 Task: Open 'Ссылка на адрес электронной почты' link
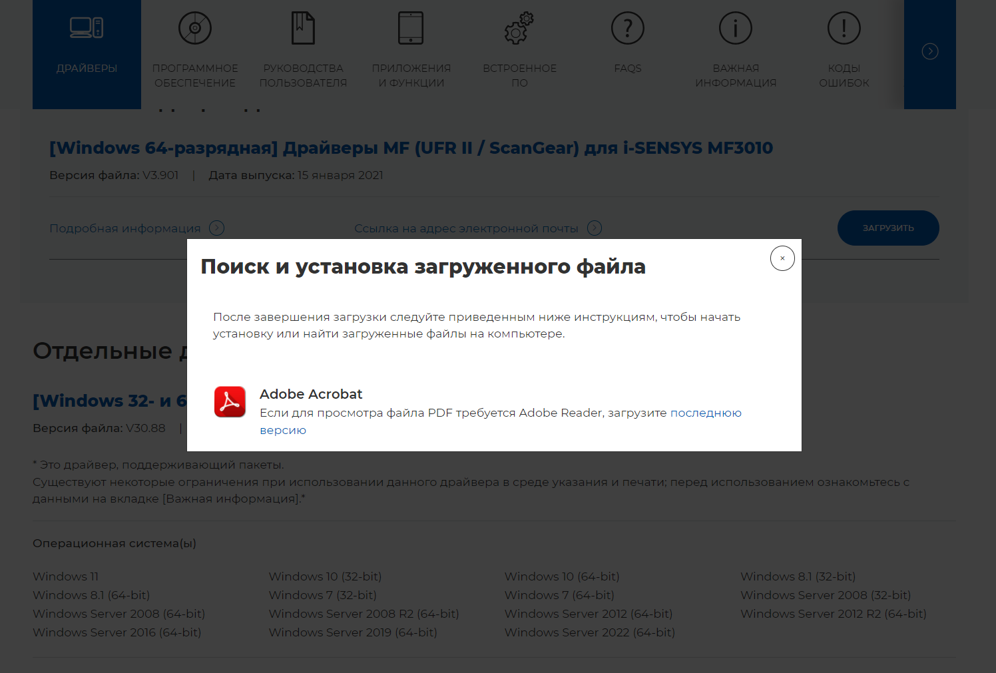pos(467,228)
